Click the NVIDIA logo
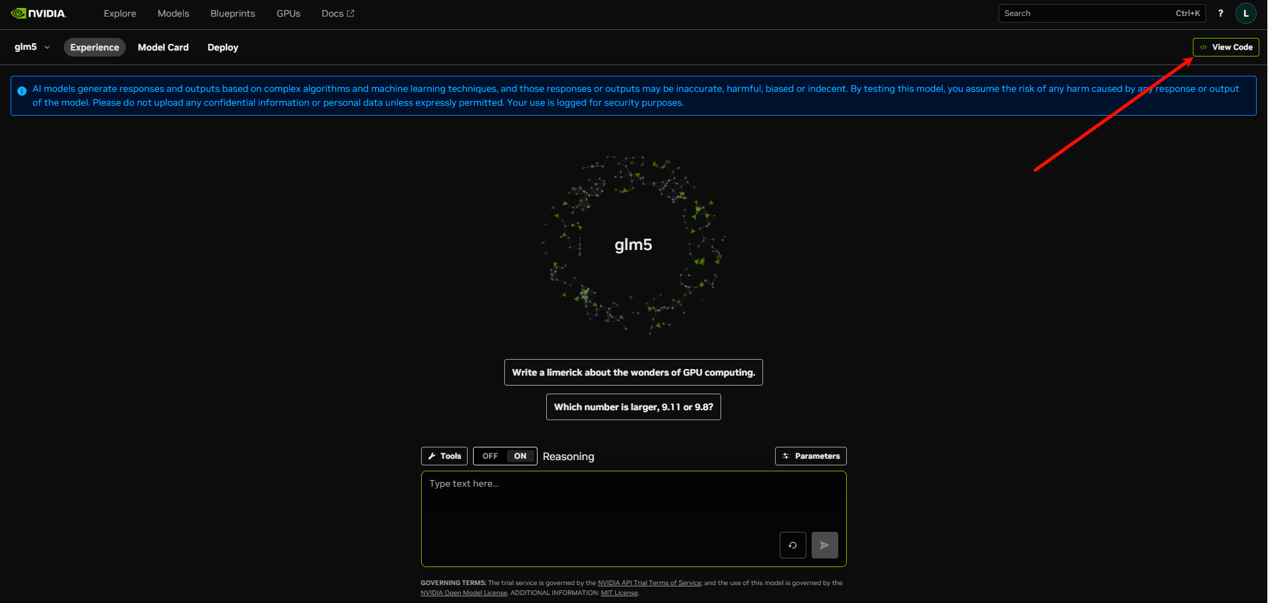Viewport: 1268px width, 603px height. pyautogui.click(x=39, y=13)
